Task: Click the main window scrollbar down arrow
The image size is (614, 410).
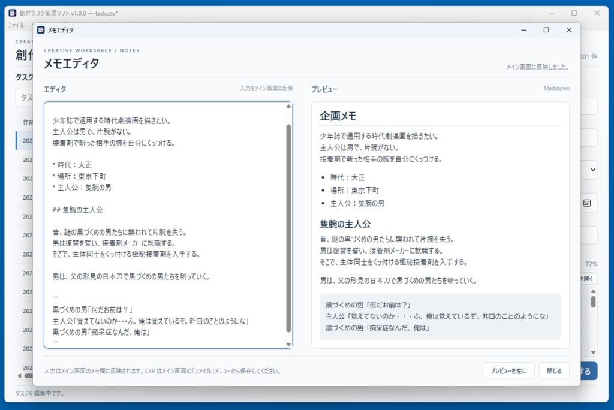Action: (x=593, y=352)
